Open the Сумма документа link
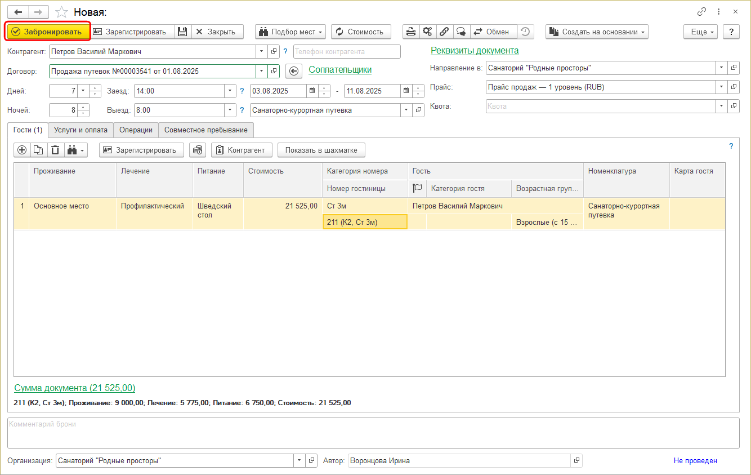The width and height of the screenshot is (751, 475). (x=74, y=388)
